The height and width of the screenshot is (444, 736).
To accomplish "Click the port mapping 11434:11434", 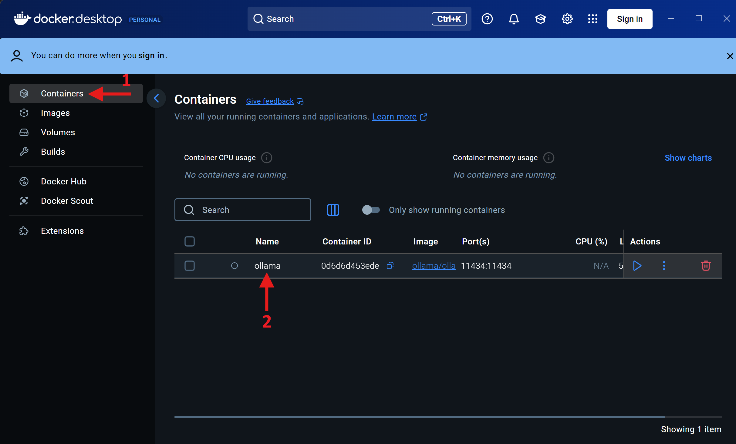I will (x=486, y=266).
